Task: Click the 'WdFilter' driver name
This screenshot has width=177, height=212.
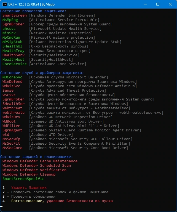Action: tap(11, 126)
